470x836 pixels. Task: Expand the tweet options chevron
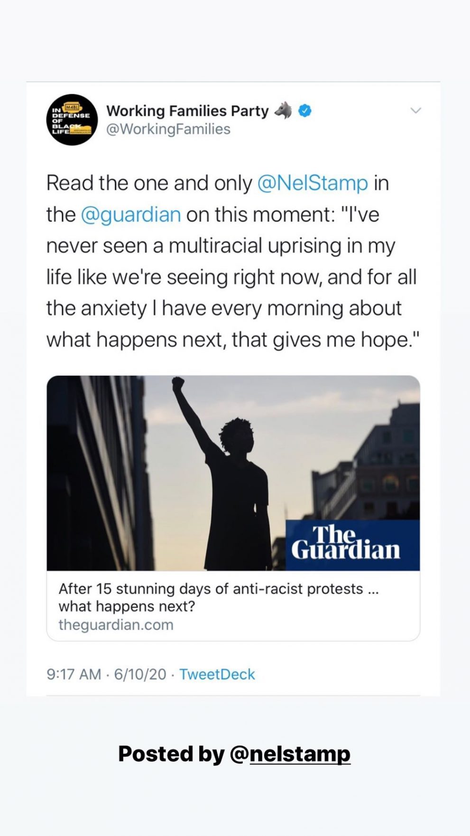(415, 111)
